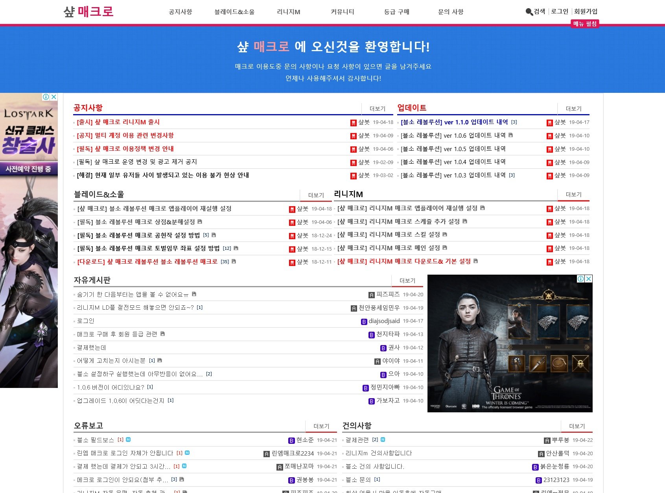Open 블레이드&소울 in the top navigation
This screenshot has height=493, width=665.
click(x=234, y=12)
